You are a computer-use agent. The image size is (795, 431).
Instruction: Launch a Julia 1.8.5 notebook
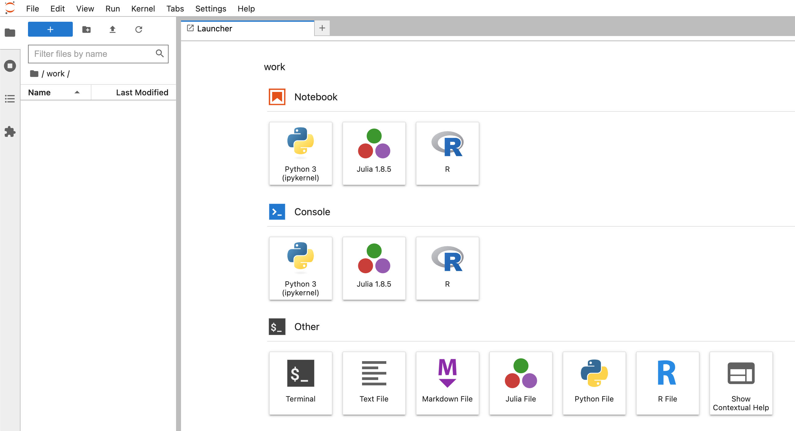click(x=374, y=153)
